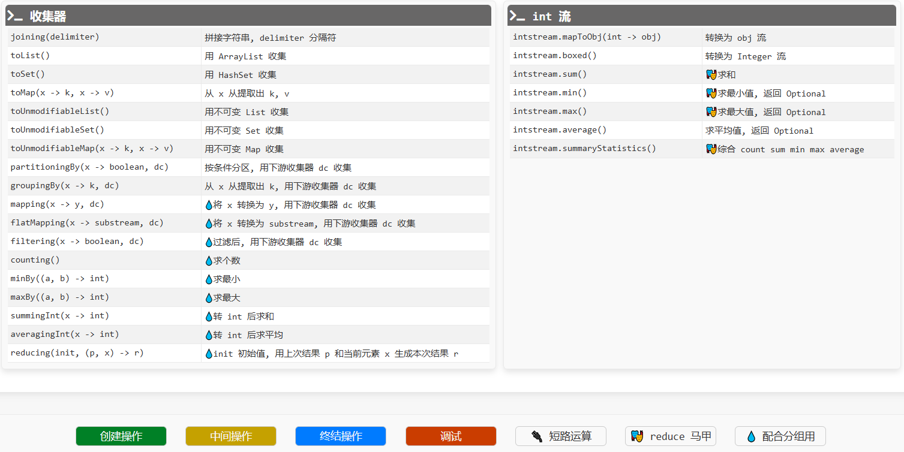
Task: Click water drop icon in minBy row
Action: pyautogui.click(x=209, y=279)
